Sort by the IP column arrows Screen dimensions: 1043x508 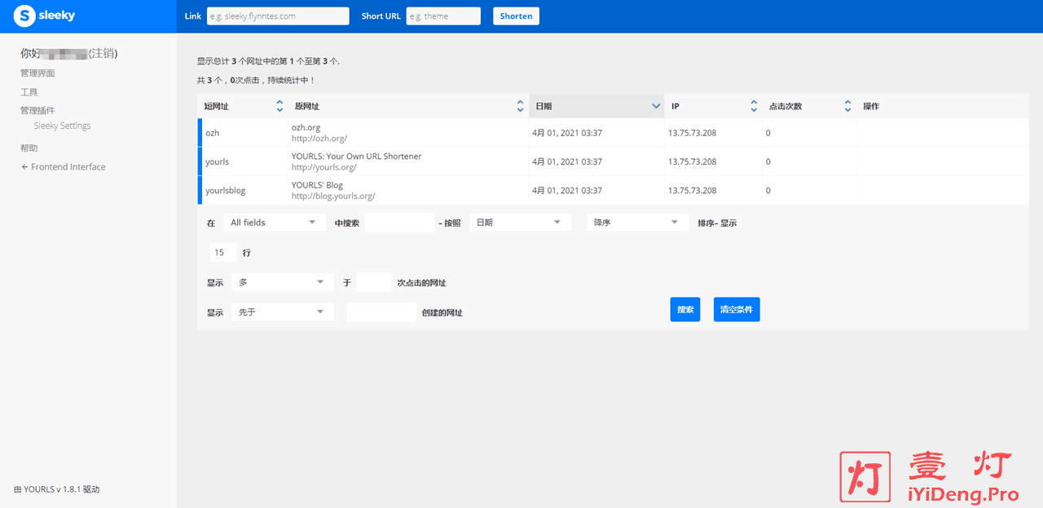(754, 106)
